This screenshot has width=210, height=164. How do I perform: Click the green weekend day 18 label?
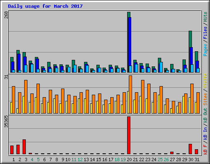(117, 159)
